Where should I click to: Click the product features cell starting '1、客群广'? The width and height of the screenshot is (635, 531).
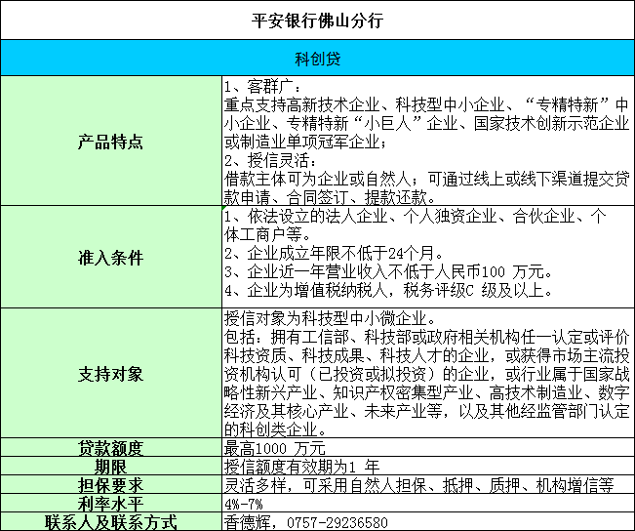pyautogui.click(x=428, y=141)
